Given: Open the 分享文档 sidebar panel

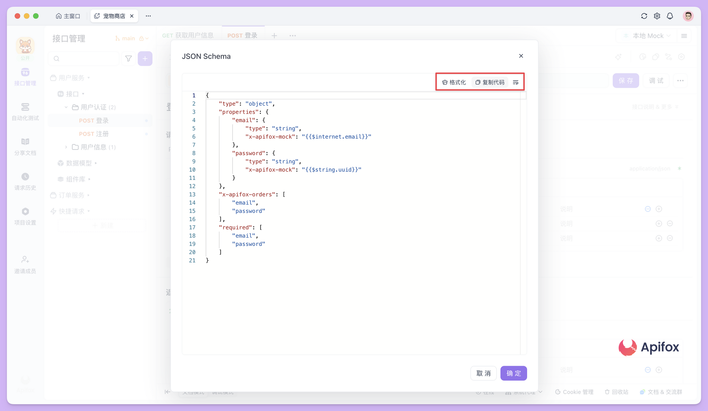Looking at the screenshot, I should click(25, 146).
